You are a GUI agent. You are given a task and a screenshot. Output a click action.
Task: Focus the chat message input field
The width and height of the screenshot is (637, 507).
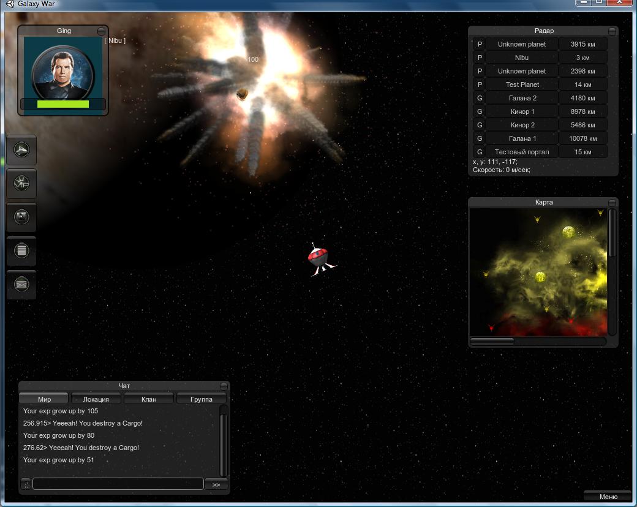tap(118, 484)
